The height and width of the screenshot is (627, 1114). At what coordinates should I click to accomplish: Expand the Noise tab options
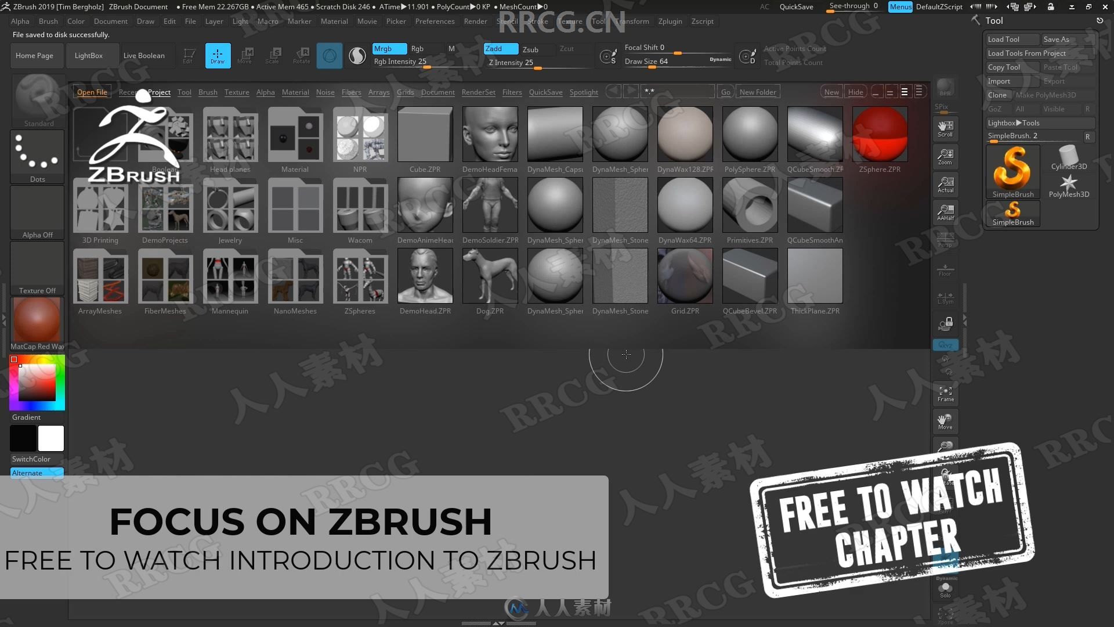coord(324,91)
